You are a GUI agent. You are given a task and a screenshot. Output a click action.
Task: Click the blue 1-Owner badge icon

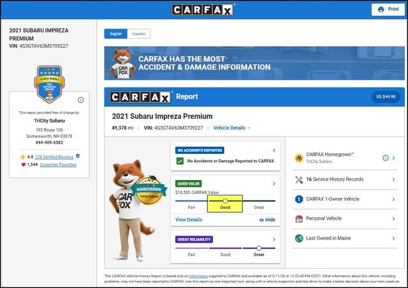click(299, 199)
